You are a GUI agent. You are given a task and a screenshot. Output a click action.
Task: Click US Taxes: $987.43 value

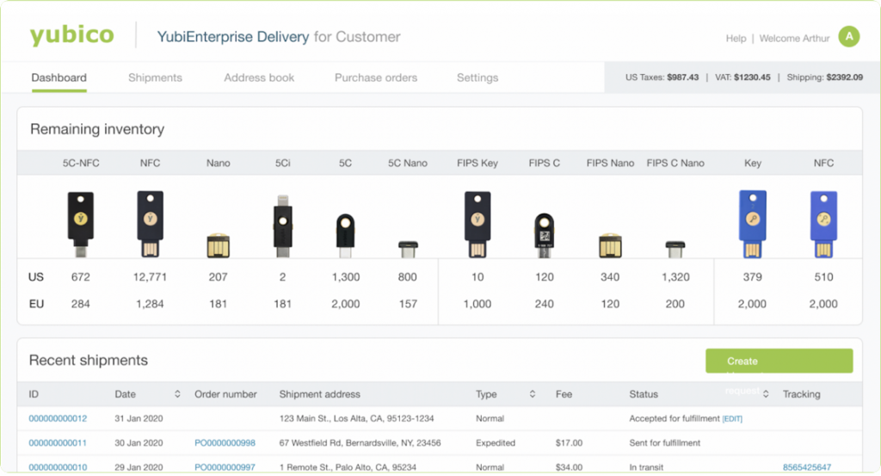(x=662, y=77)
